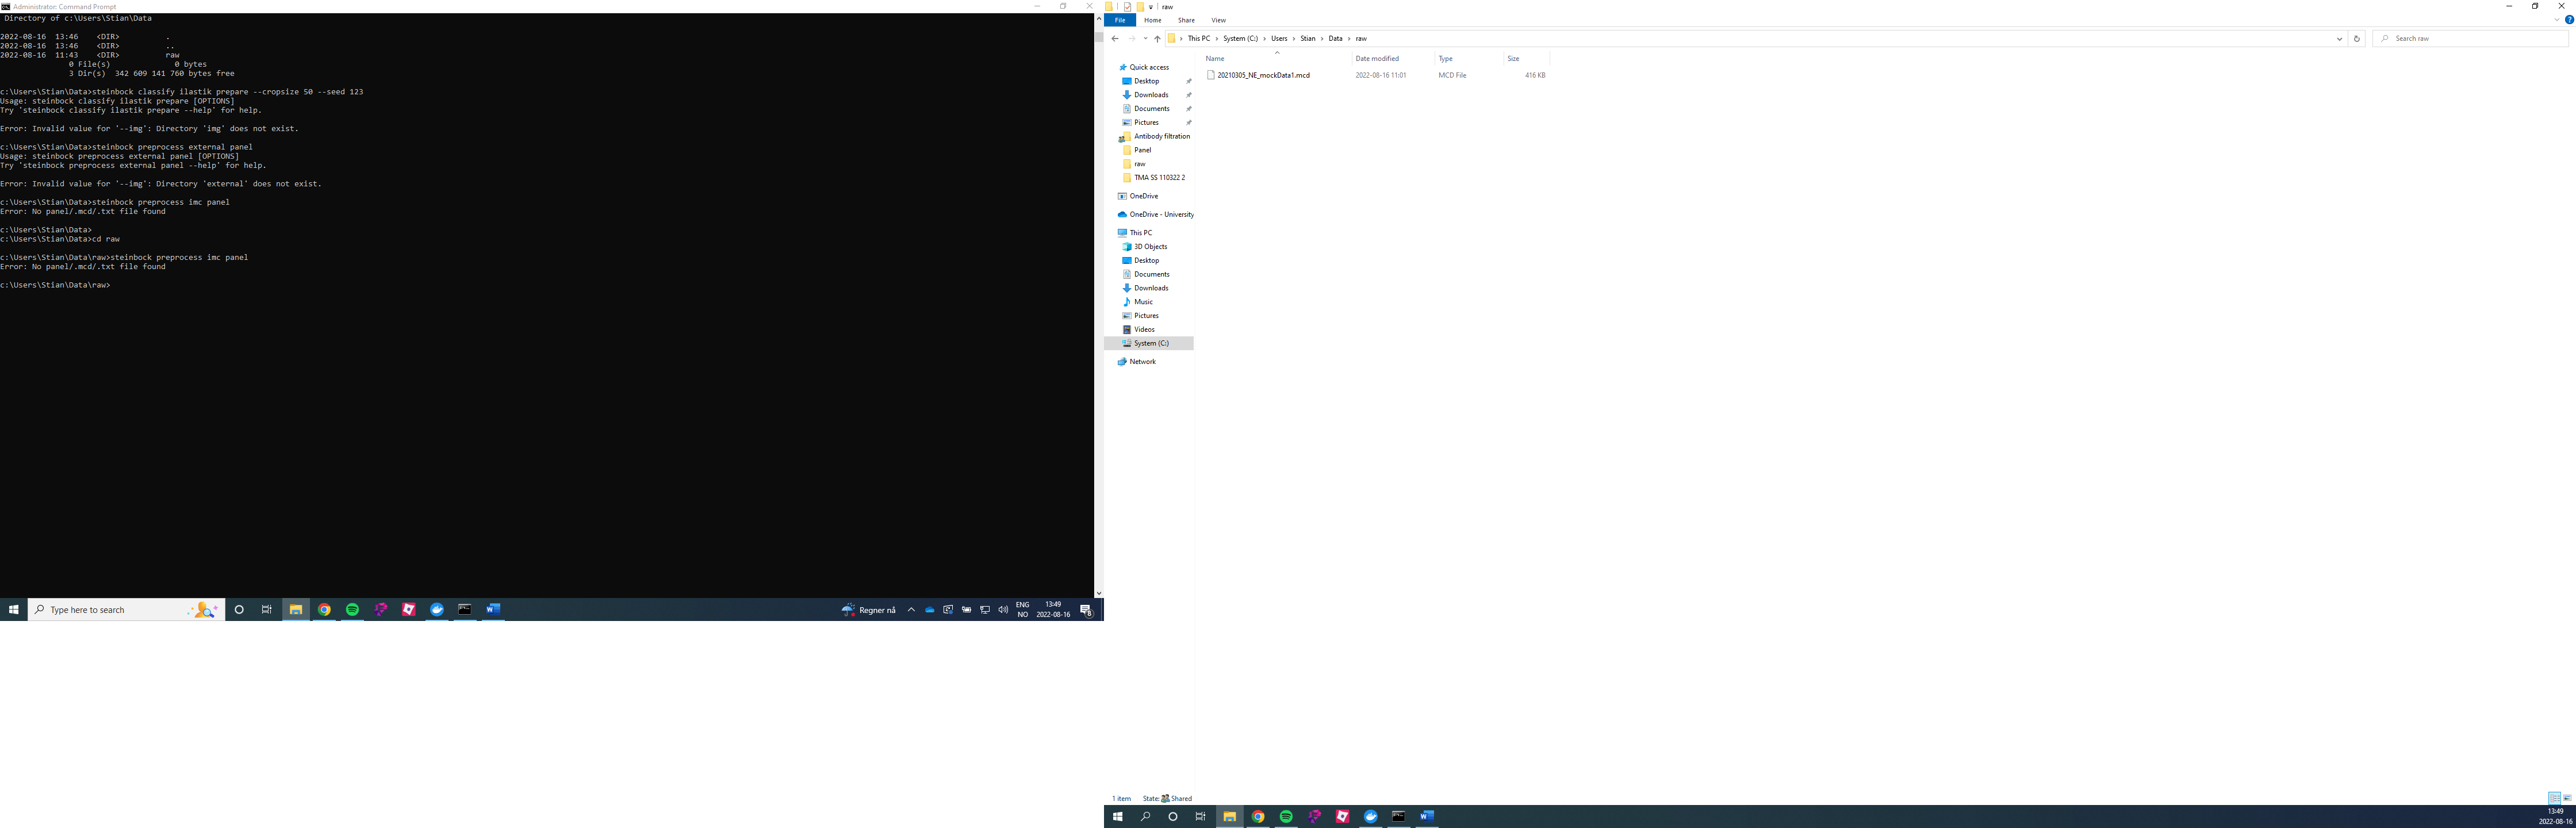Click Task View on the left taskbar
Viewport: 2576px width, 828px height.
267,610
